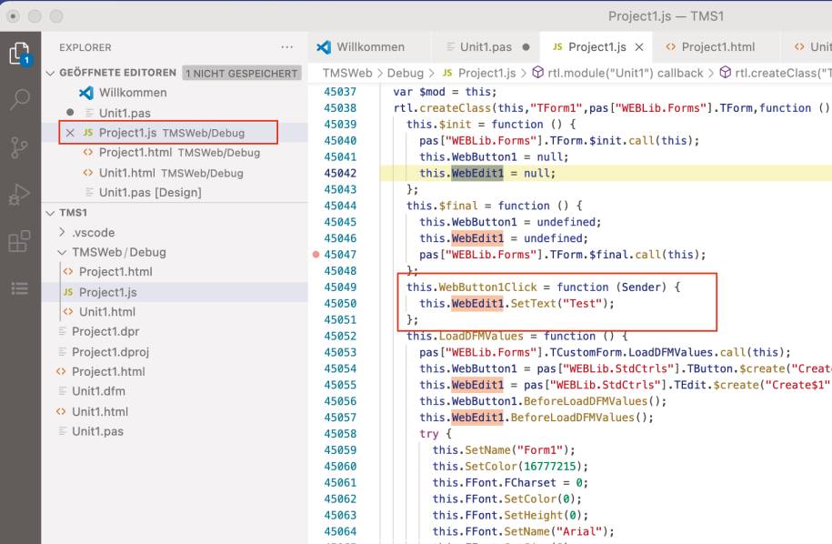Click rtl.module("Unit1") callback breadcrumb
The width and height of the screenshot is (832, 544).
tap(625, 73)
